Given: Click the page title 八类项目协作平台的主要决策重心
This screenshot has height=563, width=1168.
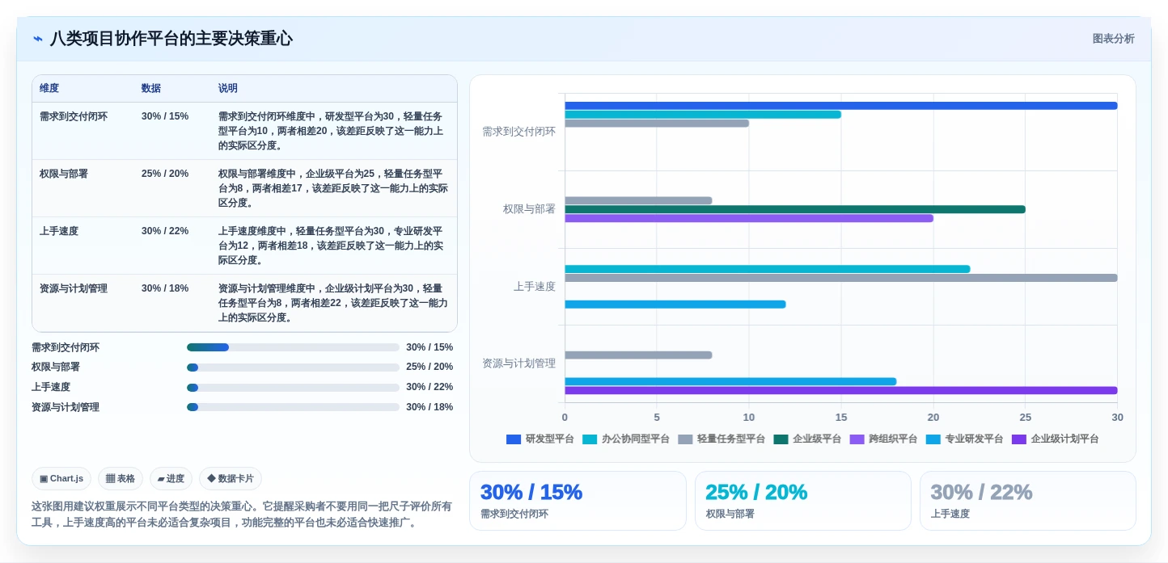Looking at the screenshot, I should tap(171, 39).
